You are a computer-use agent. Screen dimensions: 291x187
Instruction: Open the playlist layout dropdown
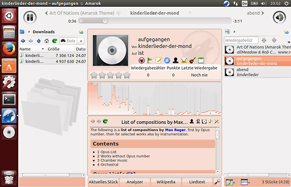245,182
